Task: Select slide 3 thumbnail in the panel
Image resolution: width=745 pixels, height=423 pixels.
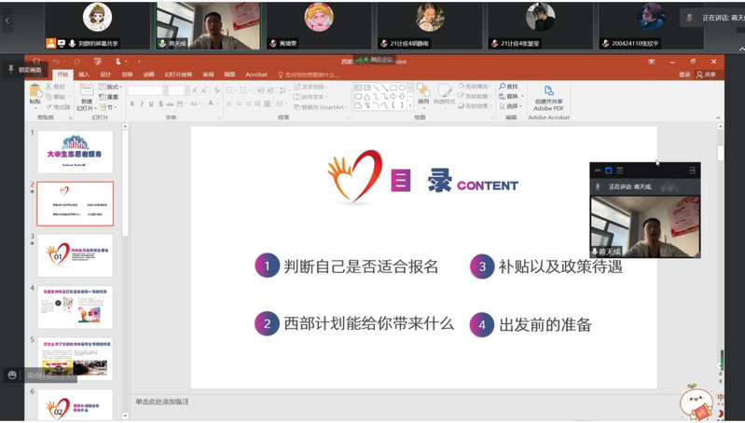Action: 75,254
